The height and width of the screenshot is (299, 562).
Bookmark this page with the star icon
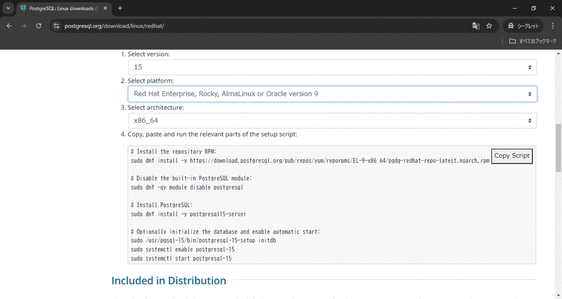click(x=489, y=26)
